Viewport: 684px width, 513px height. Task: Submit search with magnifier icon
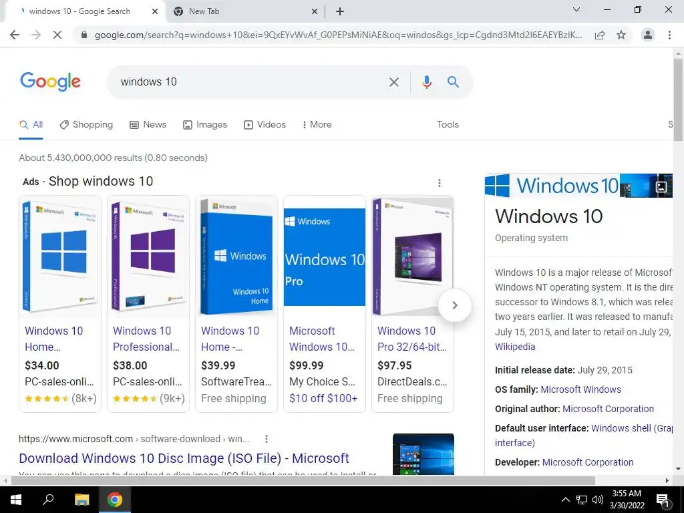454,81
